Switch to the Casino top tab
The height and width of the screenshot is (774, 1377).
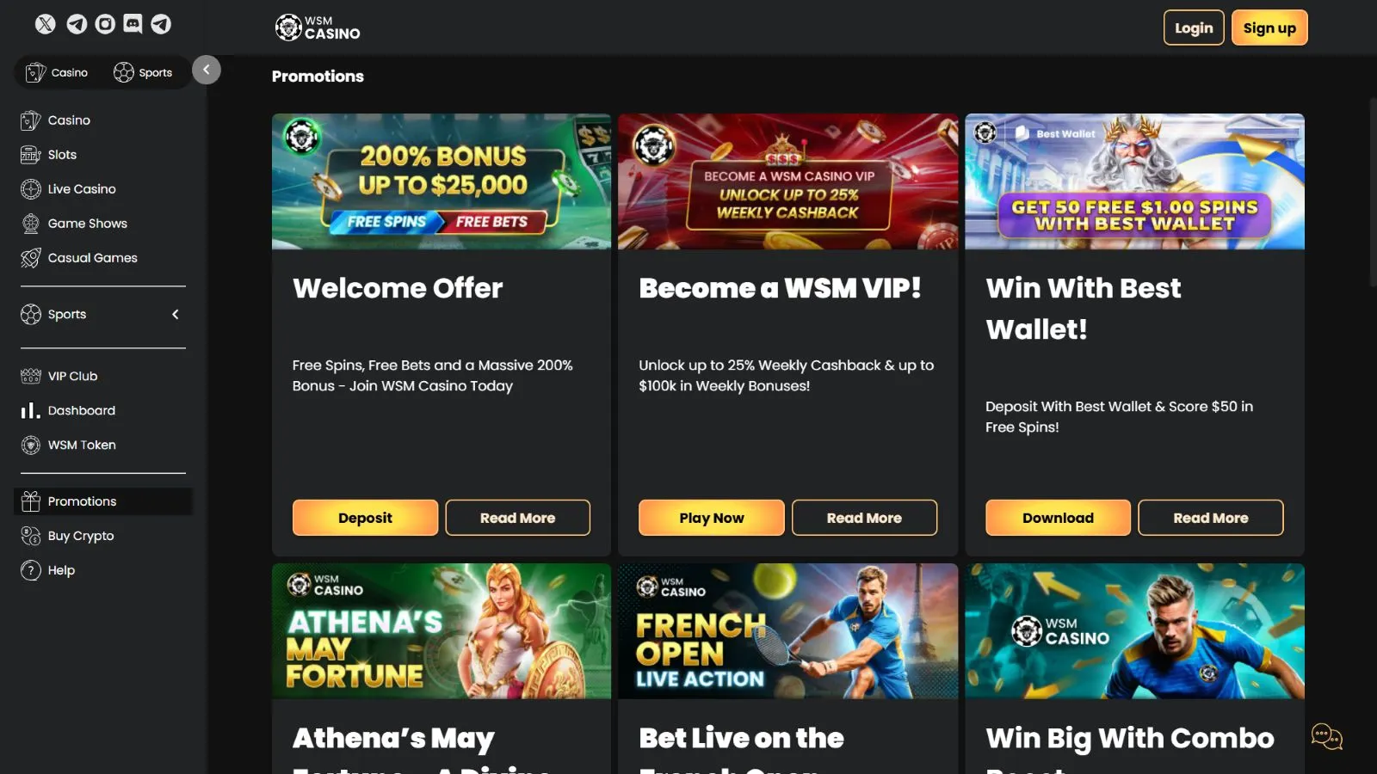58,72
